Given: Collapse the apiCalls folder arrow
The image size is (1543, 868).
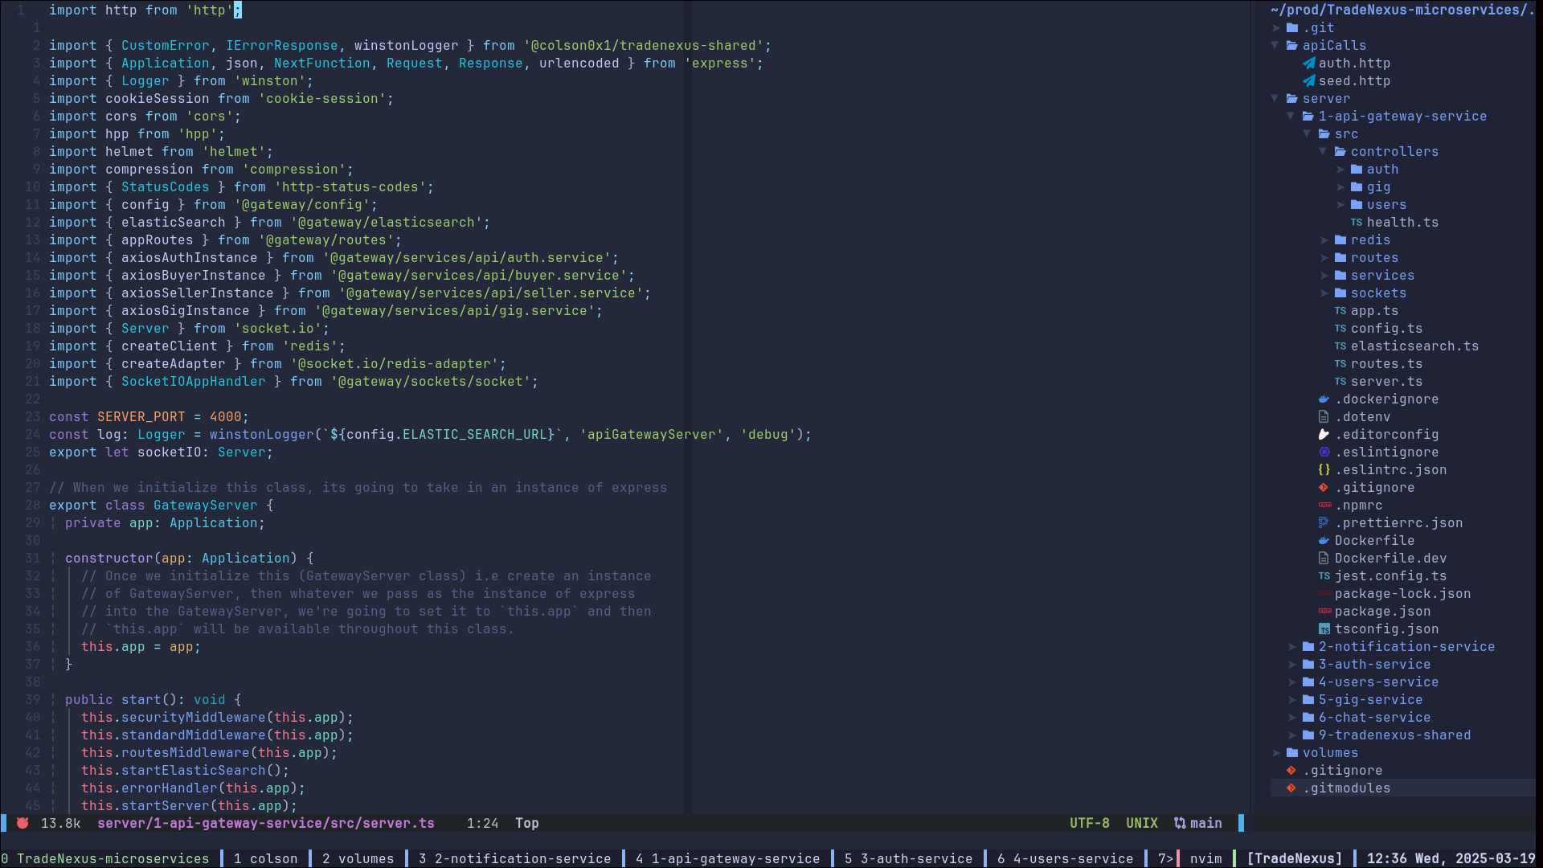Looking at the screenshot, I should point(1275,46).
